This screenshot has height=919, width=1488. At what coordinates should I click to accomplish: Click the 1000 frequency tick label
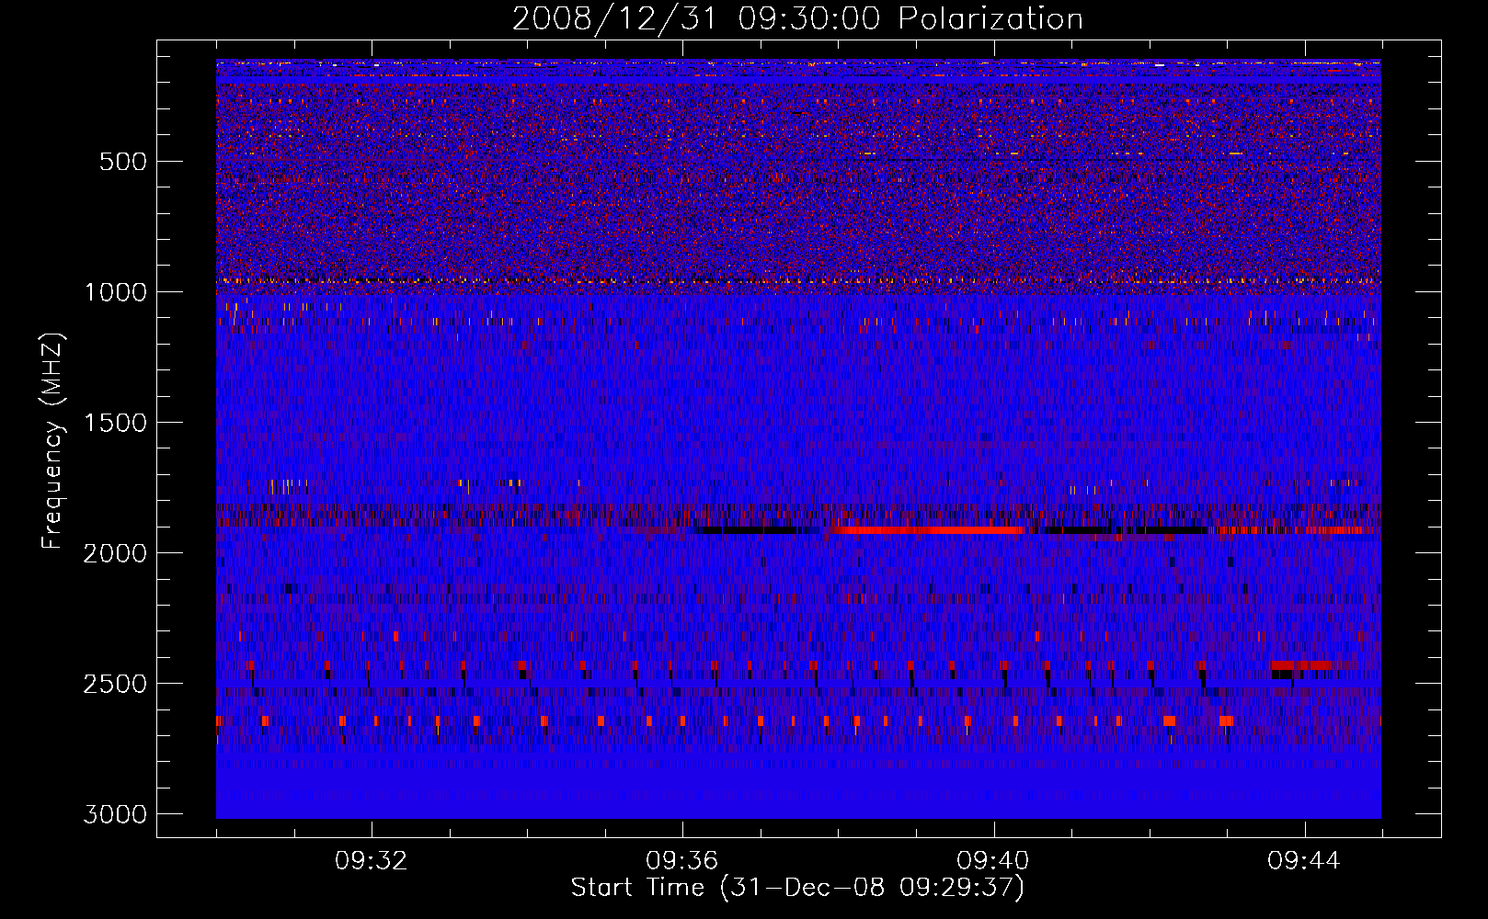116,292
